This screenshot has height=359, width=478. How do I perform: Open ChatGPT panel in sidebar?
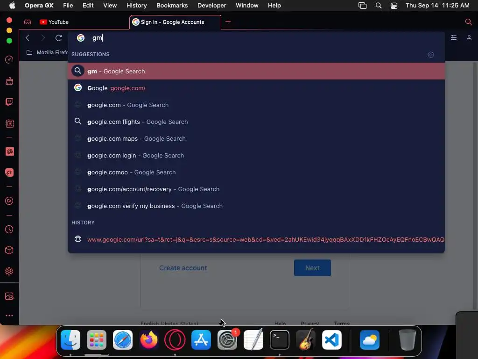tap(9, 151)
